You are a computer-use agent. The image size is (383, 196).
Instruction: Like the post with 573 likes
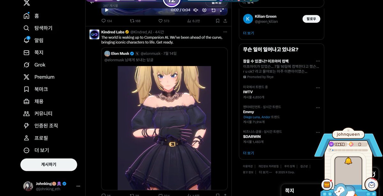coord(164,21)
